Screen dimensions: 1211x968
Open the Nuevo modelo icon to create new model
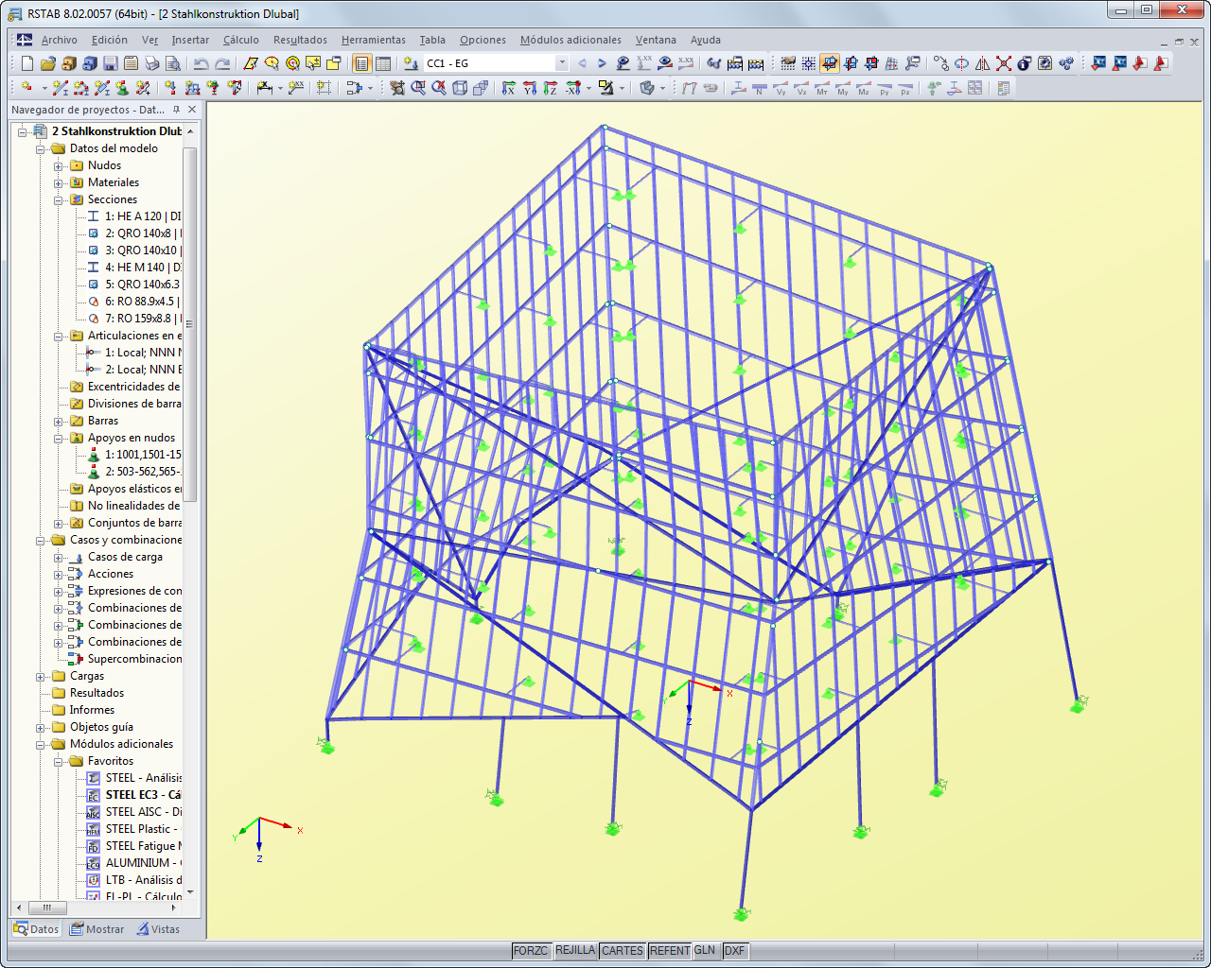point(26,62)
